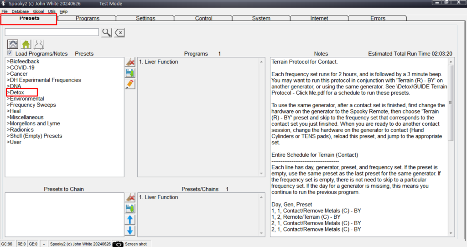Image resolution: width=467 pixels, height=247 pixels.
Task: Open the Settings tab
Action: point(145,19)
